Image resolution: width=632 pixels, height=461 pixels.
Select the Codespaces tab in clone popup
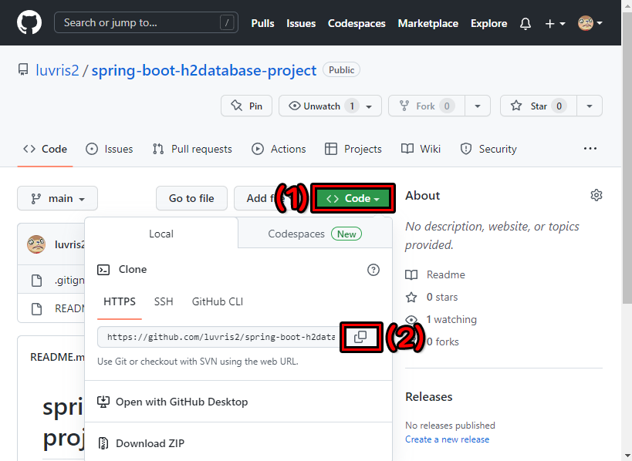click(315, 234)
